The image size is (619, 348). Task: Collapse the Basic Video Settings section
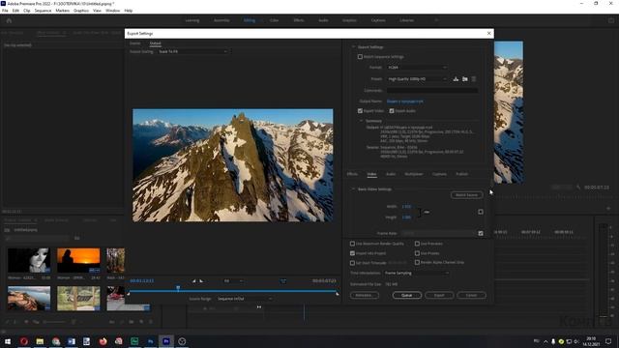tap(353, 189)
